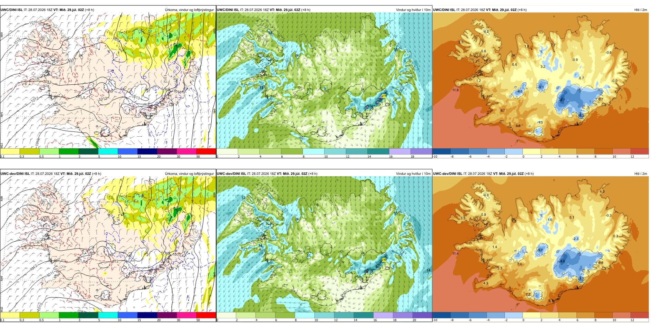This screenshot has height=327, width=655.
Task: Pick the red 12-degree swatch in UWC-dev temperature legend
Action: 639,315
